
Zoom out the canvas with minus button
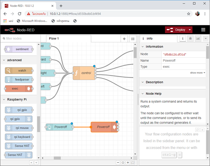118,162
